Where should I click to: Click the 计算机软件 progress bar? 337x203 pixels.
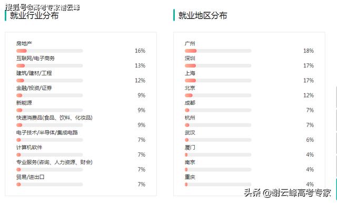[49, 155]
